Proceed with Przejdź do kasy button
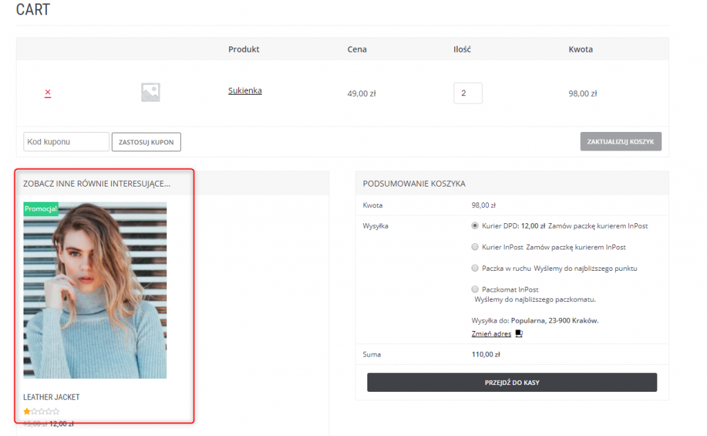Viewport: 707px width, 436px height. 512,382
